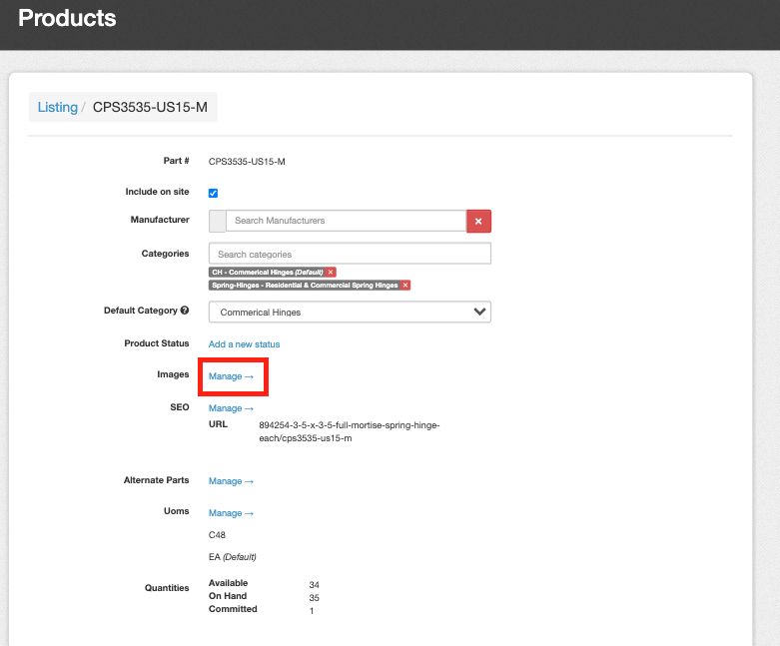Remove the Spring-Hinges category tag
This screenshot has height=646, width=780.
[x=405, y=285]
